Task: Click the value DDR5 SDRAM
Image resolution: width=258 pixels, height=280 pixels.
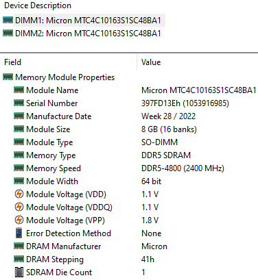Action: click(166, 155)
